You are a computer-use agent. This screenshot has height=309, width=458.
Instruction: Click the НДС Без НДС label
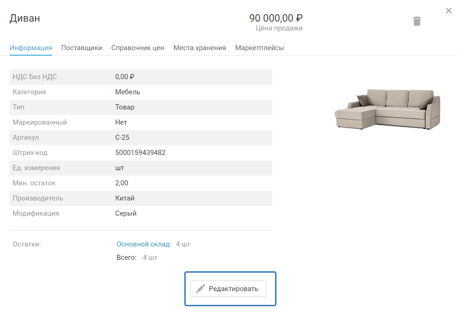(35, 77)
